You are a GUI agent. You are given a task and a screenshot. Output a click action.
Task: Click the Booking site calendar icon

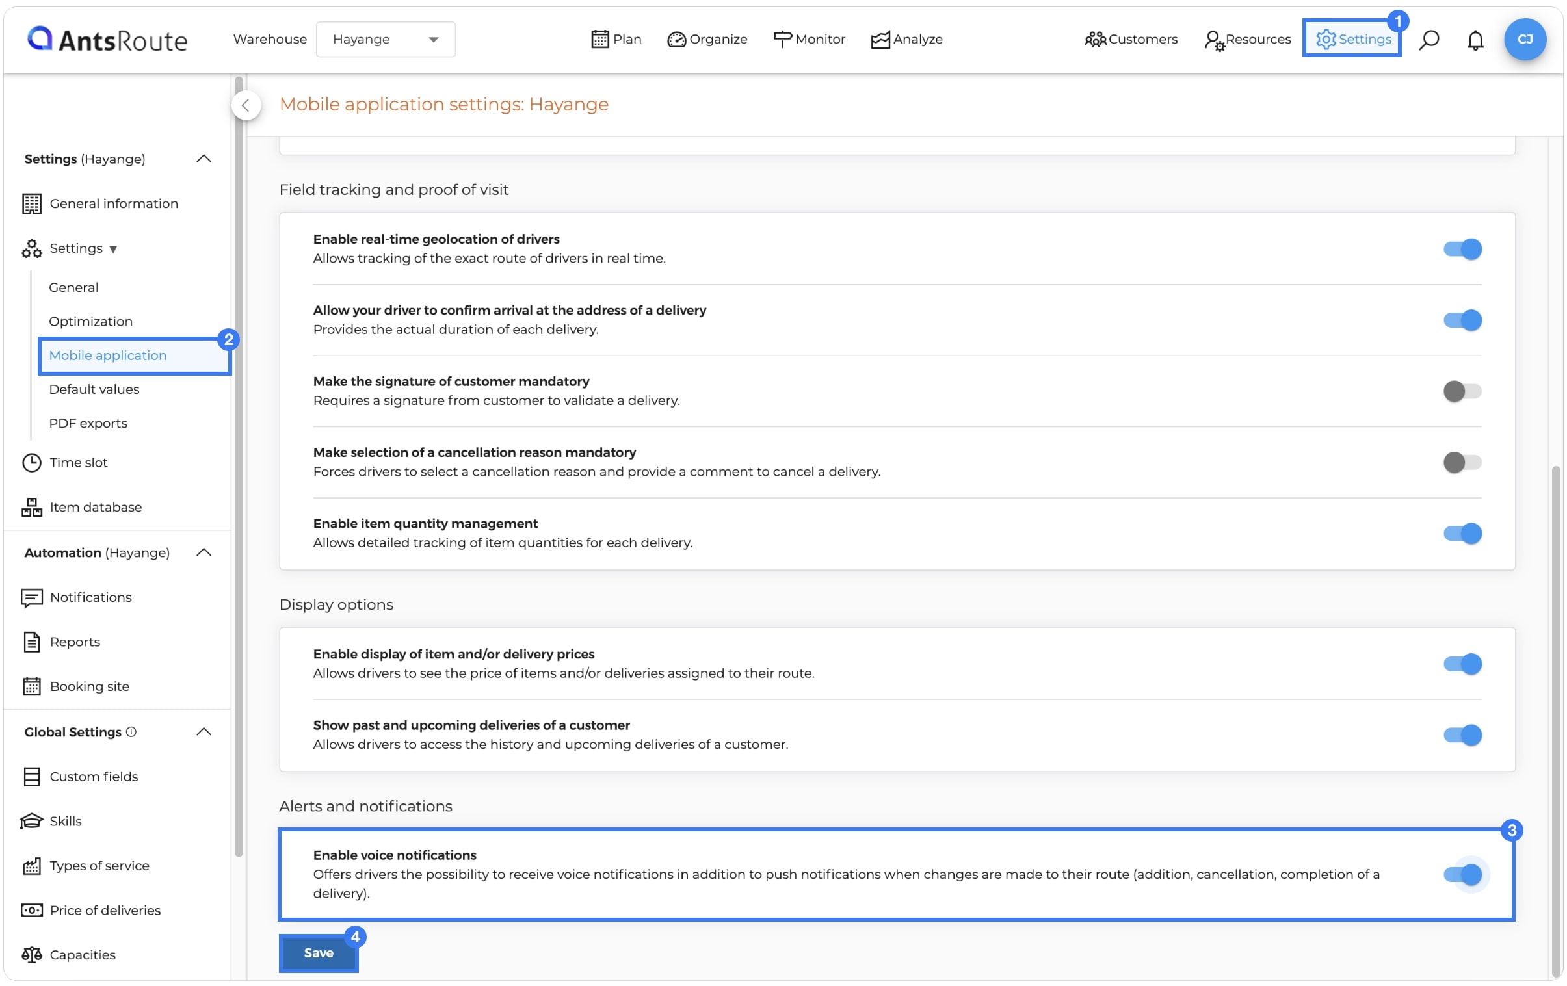[31, 687]
